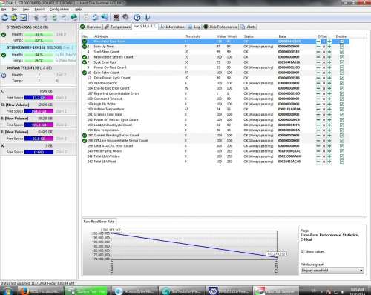Switch to the Disk Performance tab
The height and width of the screenshot is (295, 371).
pyautogui.click(x=220, y=27)
